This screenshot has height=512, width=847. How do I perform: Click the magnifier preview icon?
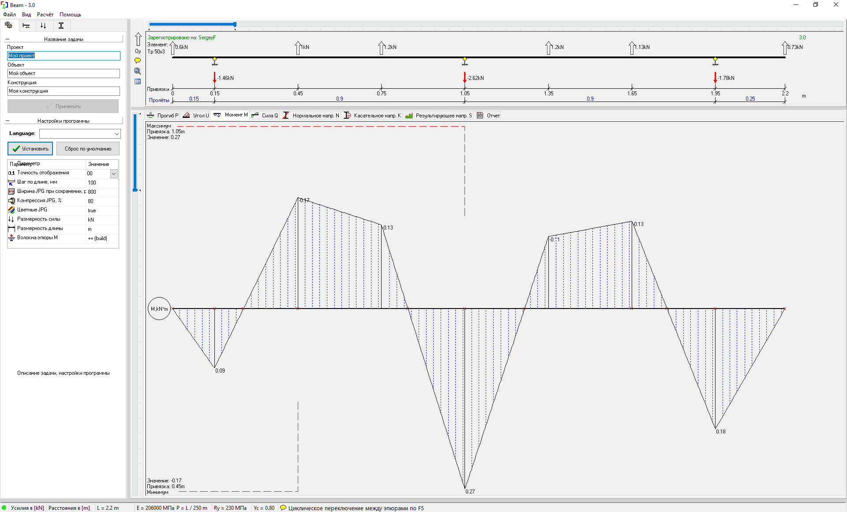tap(138, 71)
